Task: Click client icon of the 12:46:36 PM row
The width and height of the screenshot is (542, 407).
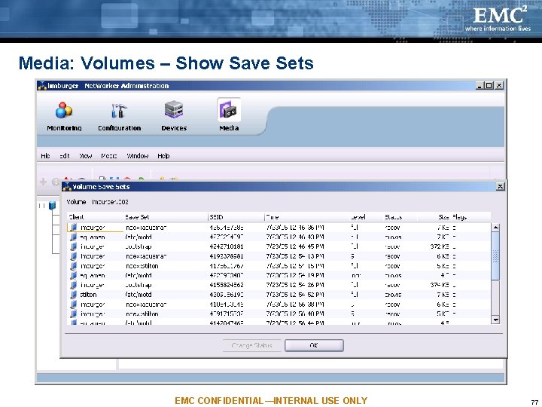Action: (73, 228)
